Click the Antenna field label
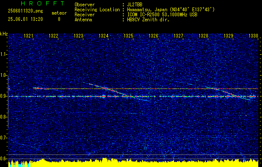 [83, 20]
